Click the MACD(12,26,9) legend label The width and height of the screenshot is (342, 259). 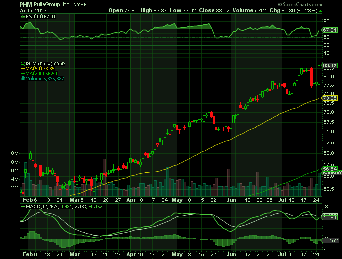click(43, 206)
